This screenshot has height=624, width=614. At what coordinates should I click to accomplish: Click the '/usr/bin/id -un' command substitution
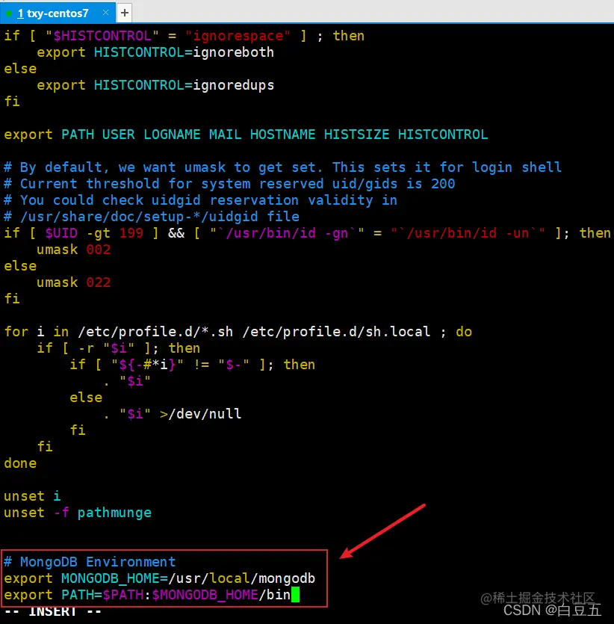click(468, 233)
